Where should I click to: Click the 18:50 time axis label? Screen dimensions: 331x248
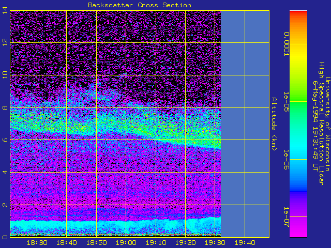point(97,243)
